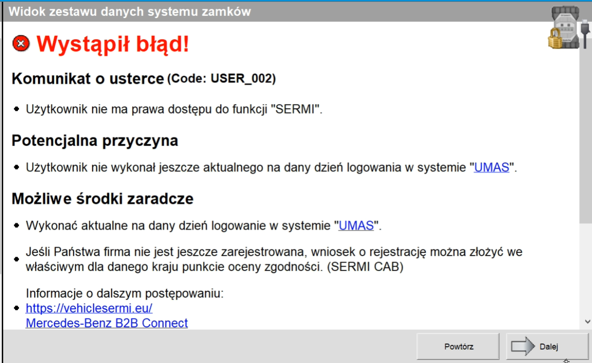The height and width of the screenshot is (363, 592).
Task: Open the https://vehiclesermi.eu/ link
Action: pyautogui.click(x=89, y=308)
